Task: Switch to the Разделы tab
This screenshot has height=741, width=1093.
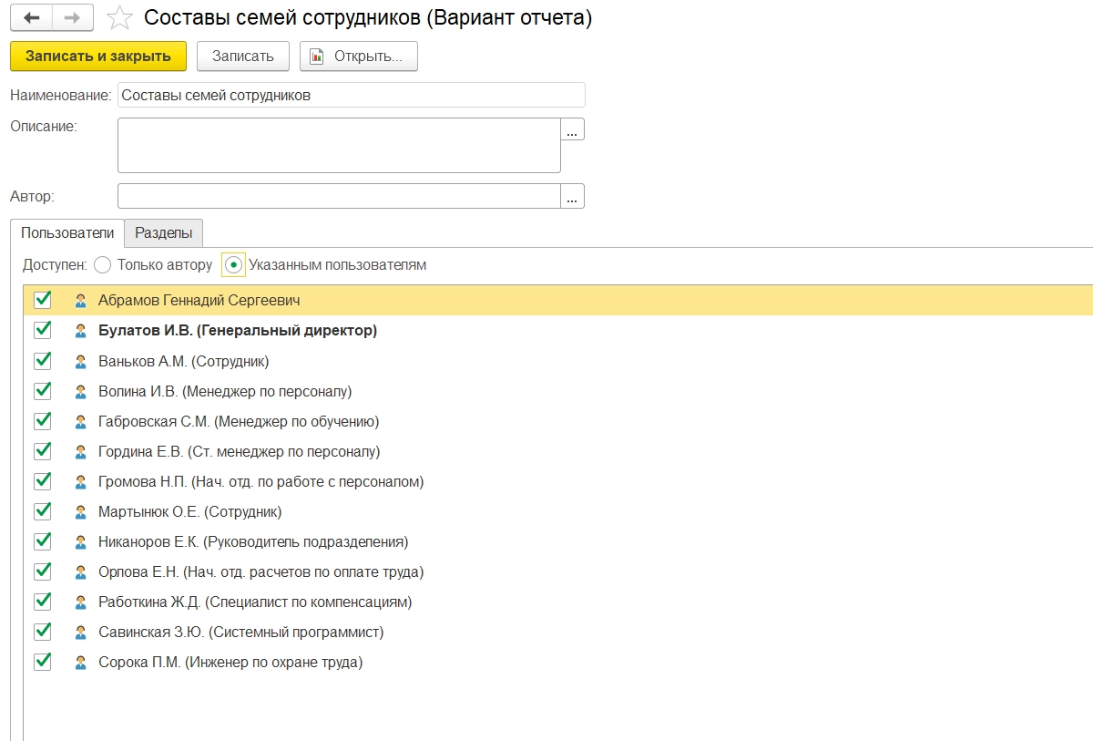Action: coord(164,233)
